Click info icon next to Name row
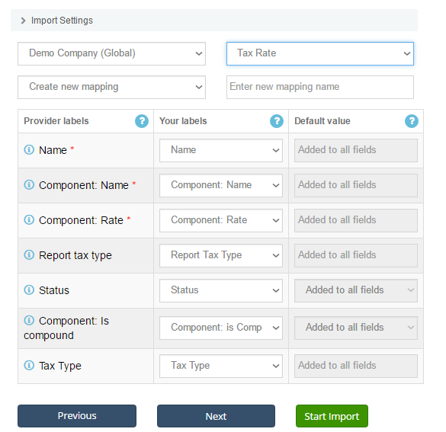Viewport: 446px width, 432px height. (29, 149)
